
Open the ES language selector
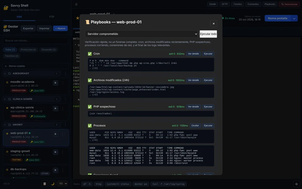62,184
